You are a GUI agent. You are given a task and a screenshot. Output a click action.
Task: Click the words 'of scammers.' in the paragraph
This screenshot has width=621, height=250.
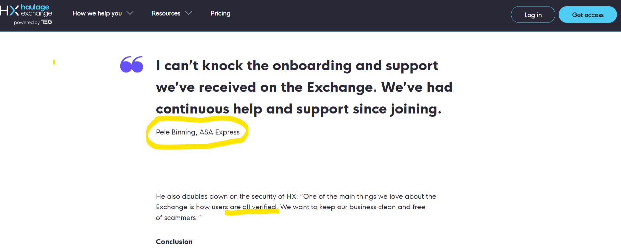pos(178,218)
